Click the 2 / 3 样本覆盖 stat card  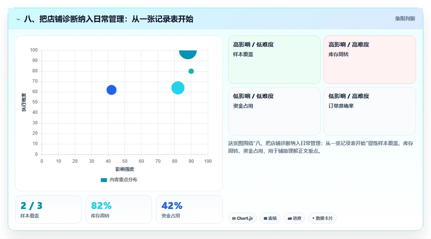(48, 209)
